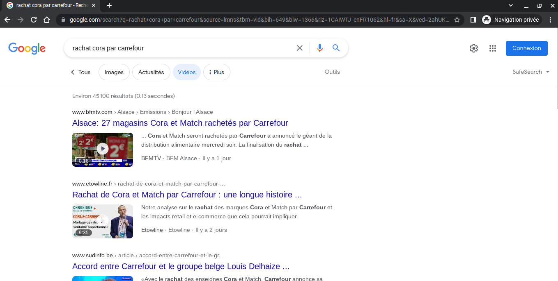Open the Chrome three-dot menu
The image size is (558, 281).
(x=550, y=20)
